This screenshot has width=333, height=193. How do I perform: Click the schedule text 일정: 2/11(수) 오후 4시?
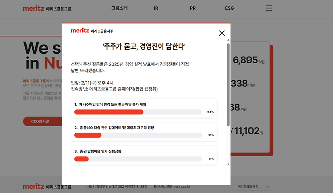point(92,83)
